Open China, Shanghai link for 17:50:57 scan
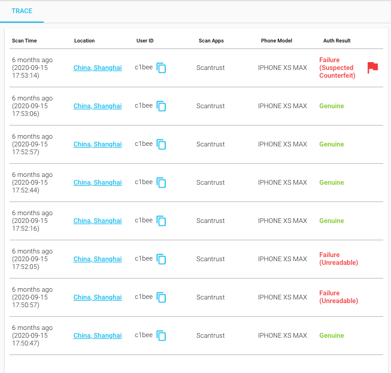 tap(98, 298)
